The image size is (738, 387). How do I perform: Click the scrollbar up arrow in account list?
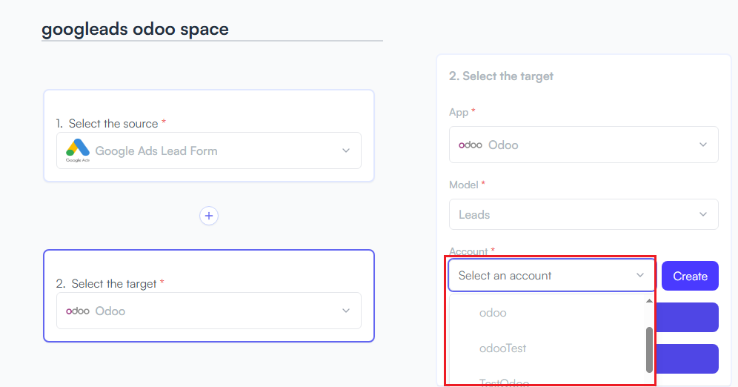coord(649,301)
